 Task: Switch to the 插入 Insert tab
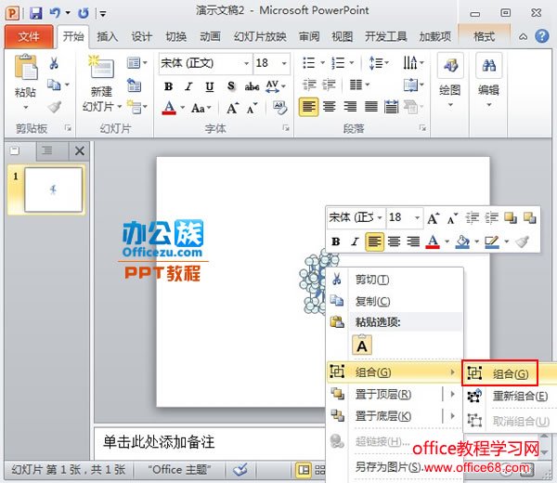coord(108,36)
